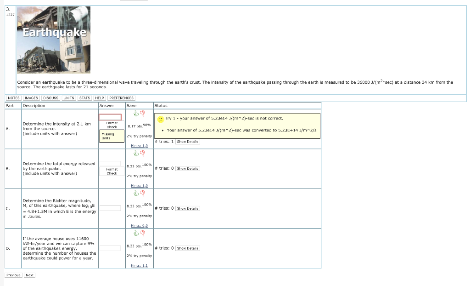Click the "Status" column header

click(161, 106)
